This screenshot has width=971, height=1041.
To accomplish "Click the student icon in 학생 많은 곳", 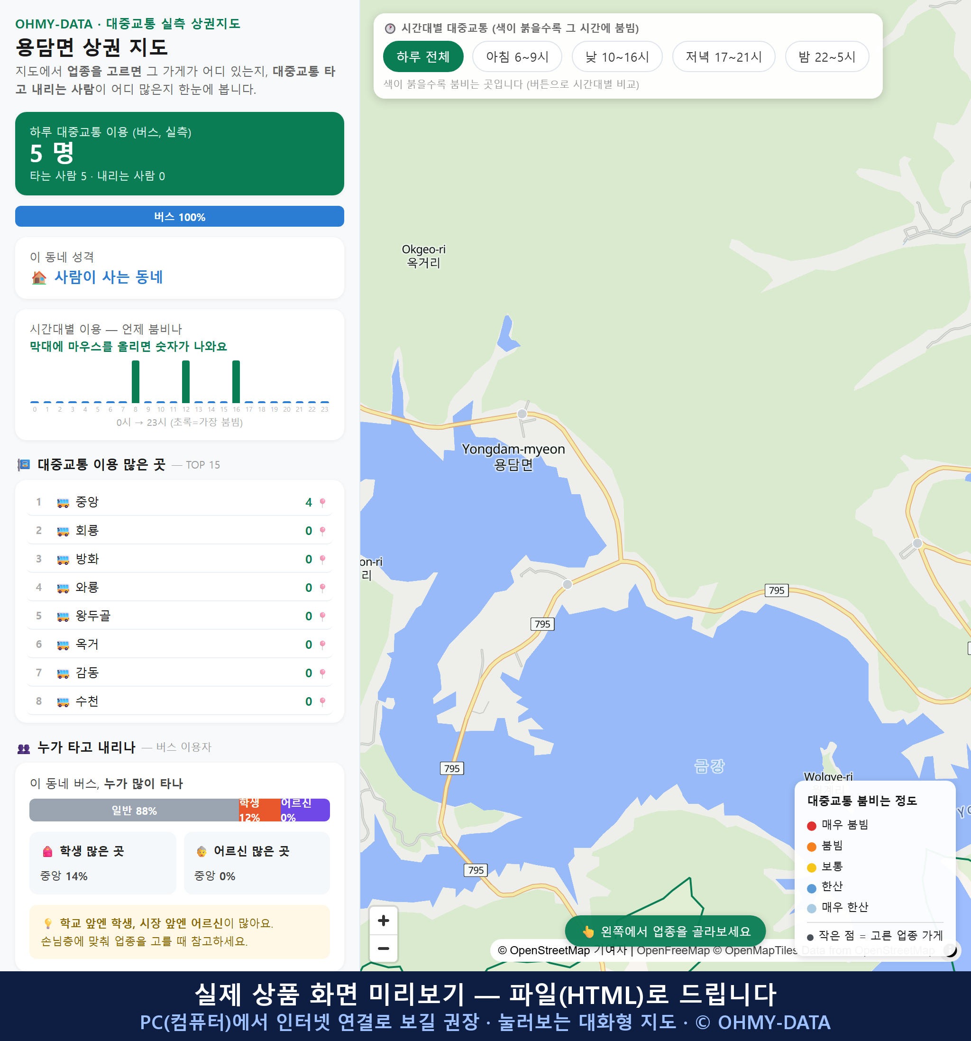I will (47, 851).
